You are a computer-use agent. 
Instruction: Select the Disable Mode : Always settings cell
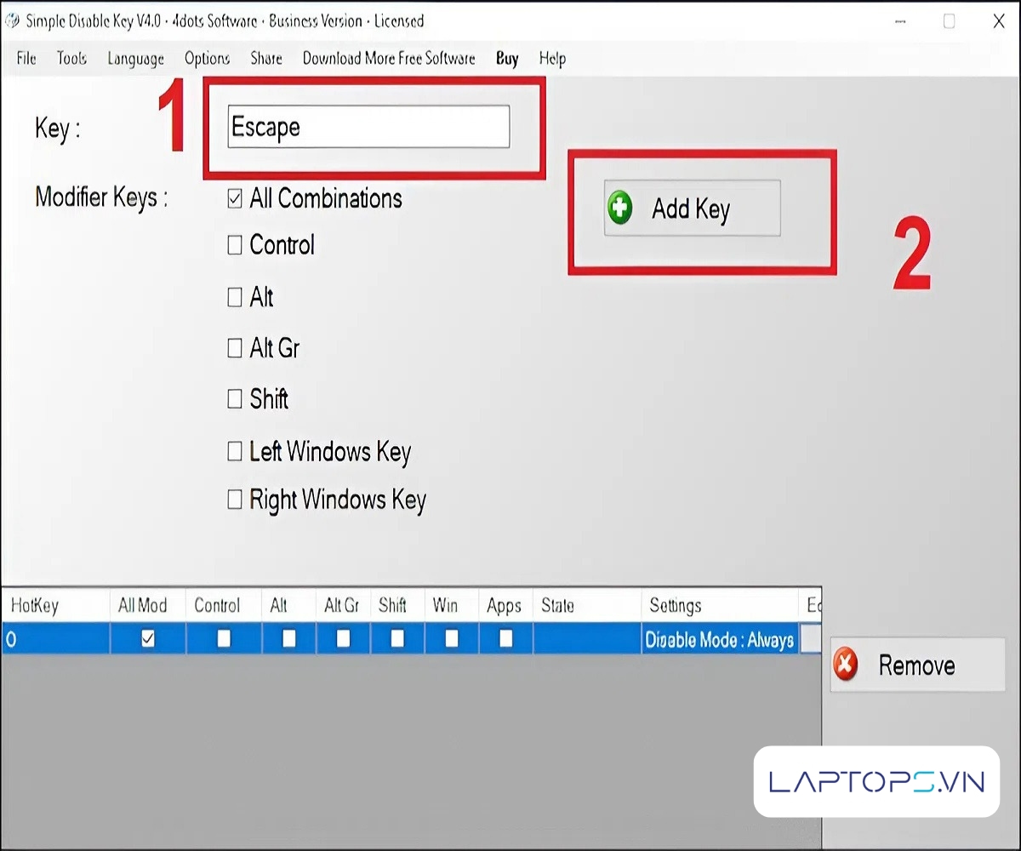[x=719, y=639]
